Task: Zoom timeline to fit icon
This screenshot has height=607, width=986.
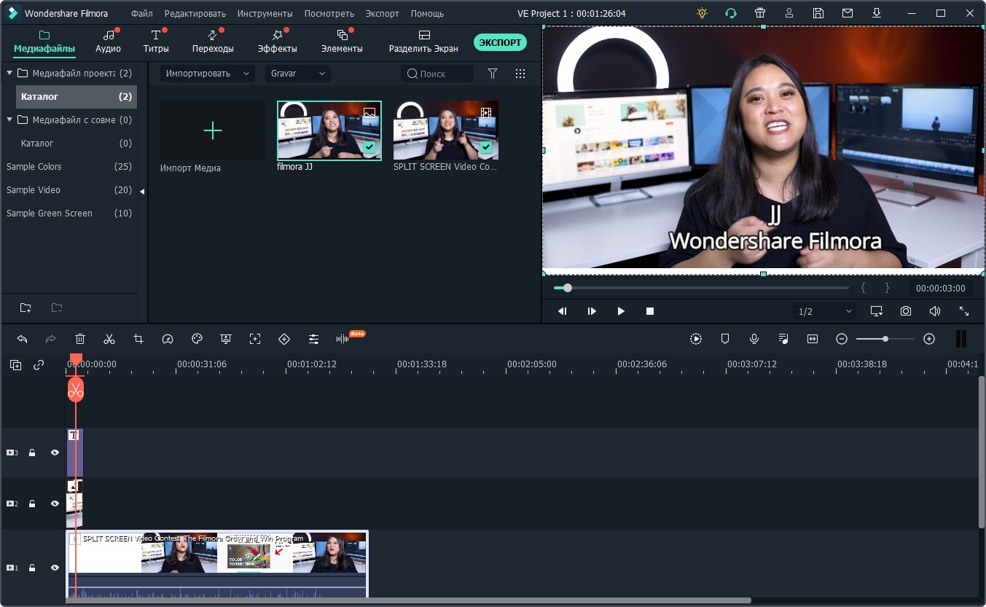Action: pyautogui.click(x=813, y=339)
